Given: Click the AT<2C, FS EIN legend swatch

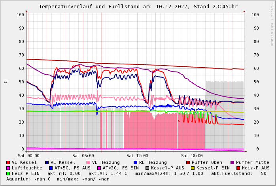Looking at the screenshot, I should click(x=99, y=168).
